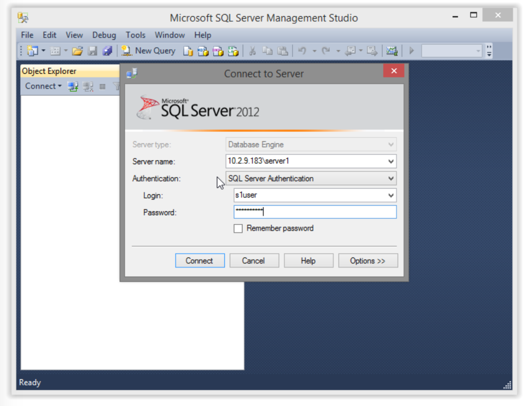The width and height of the screenshot is (526, 406).
Task: Close the Connect to Server dialog
Action: 394,71
